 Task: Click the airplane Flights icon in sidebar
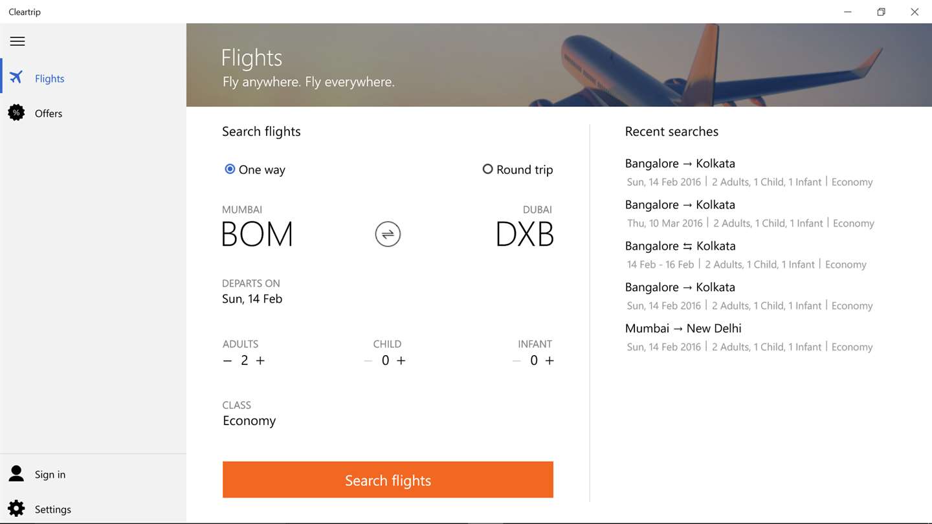(x=16, y=78)
